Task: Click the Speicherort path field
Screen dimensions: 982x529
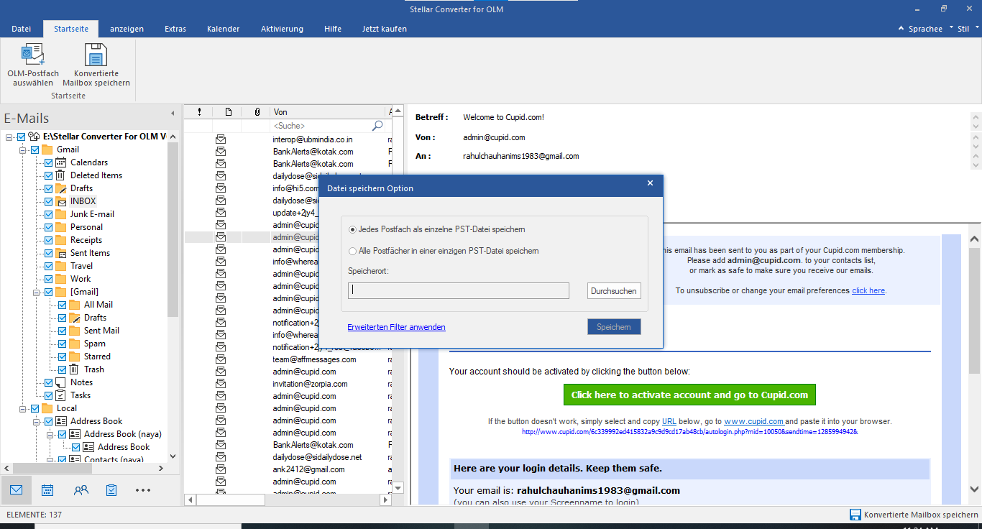Action: 458,291
